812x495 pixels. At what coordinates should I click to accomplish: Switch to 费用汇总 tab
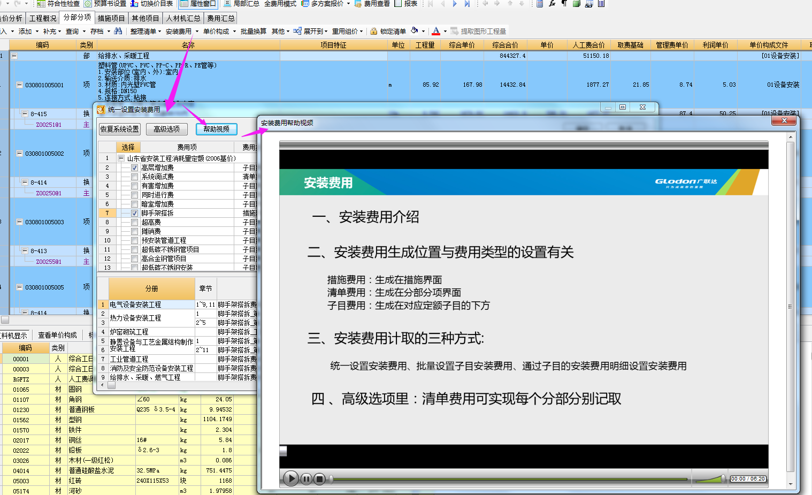221,18
